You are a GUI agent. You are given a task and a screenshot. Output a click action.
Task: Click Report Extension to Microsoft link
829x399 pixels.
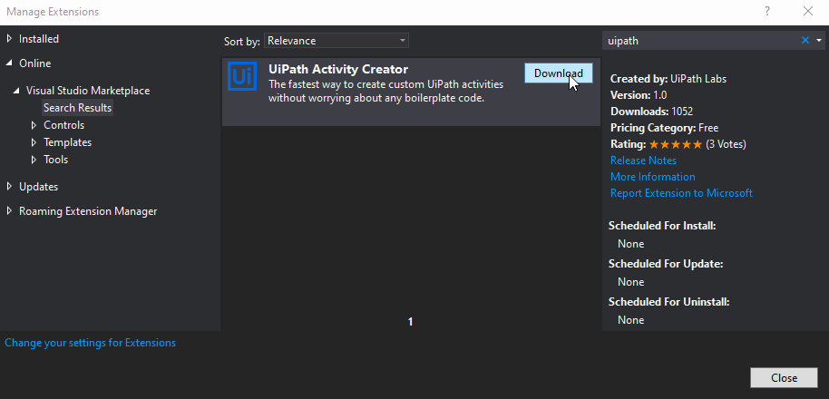681,193
